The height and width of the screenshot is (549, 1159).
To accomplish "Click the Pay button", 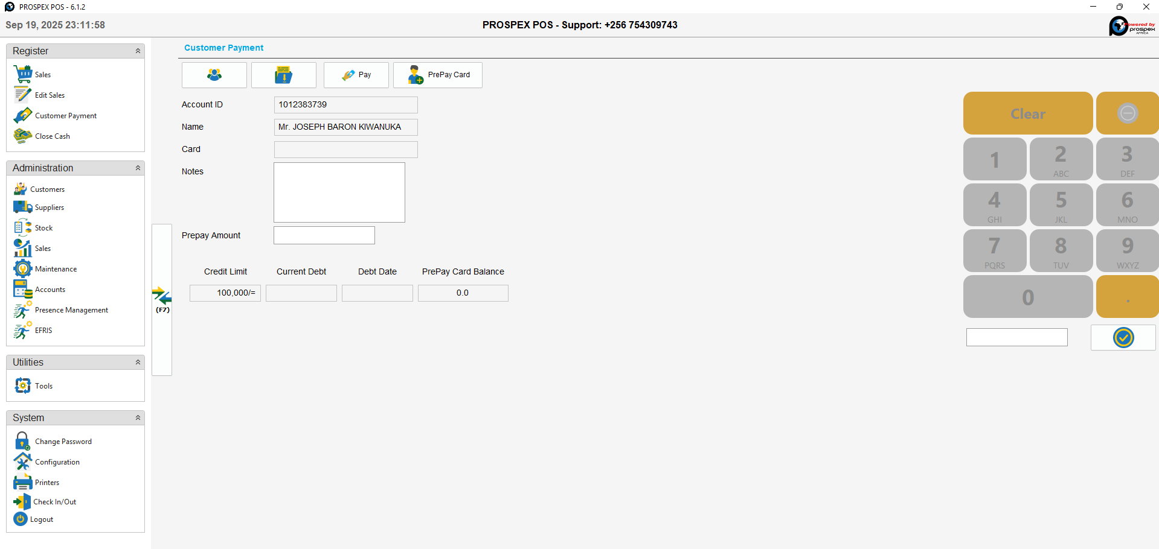I will [356, 75].
